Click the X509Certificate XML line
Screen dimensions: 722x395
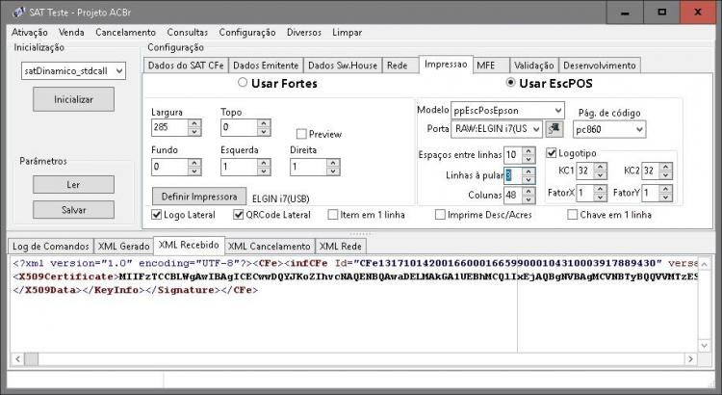354,276
